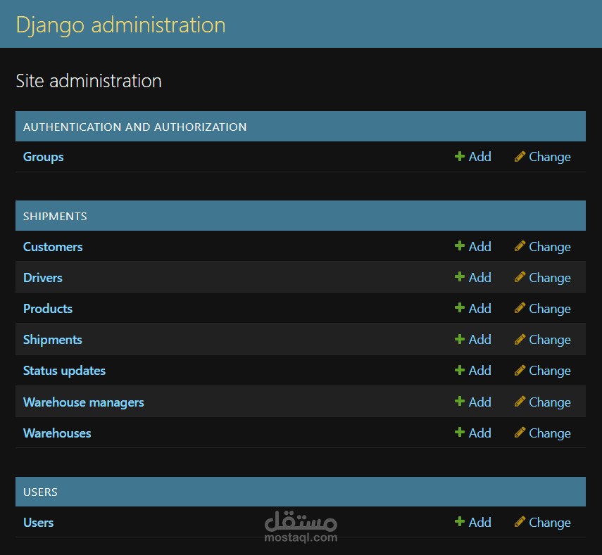Image resolution: width=602 pixels, height=555 pixels.
Task: Click the green plus icon in Warehouses row
Action: pyautogui.click(x=459, y=433)
